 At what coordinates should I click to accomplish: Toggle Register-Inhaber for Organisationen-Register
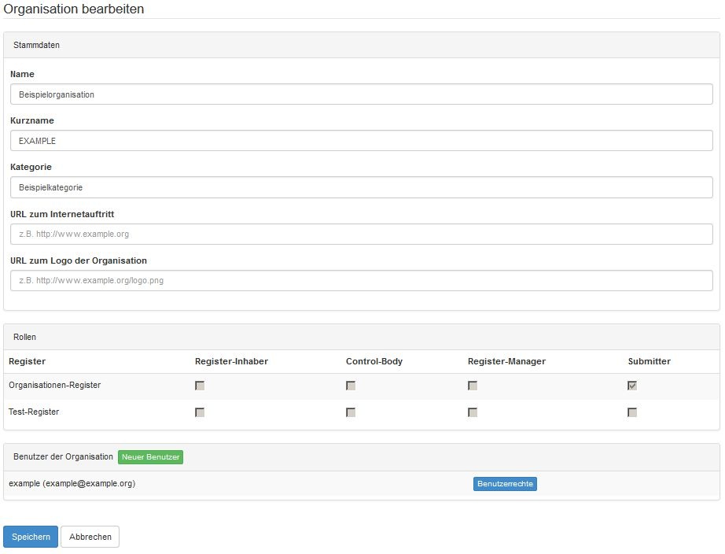200,386
